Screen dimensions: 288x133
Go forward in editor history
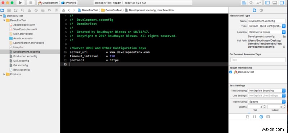click(x=74, y=10)
